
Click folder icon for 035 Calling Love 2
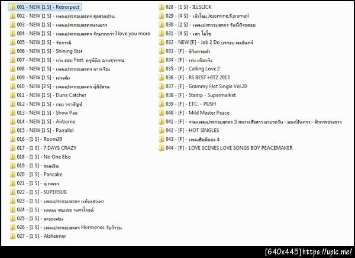[162, 69]
